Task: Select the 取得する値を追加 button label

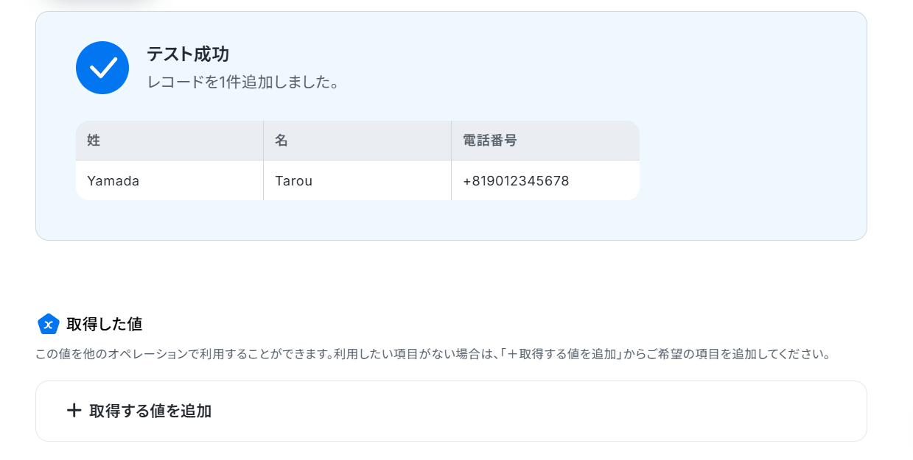Action: 150,411
